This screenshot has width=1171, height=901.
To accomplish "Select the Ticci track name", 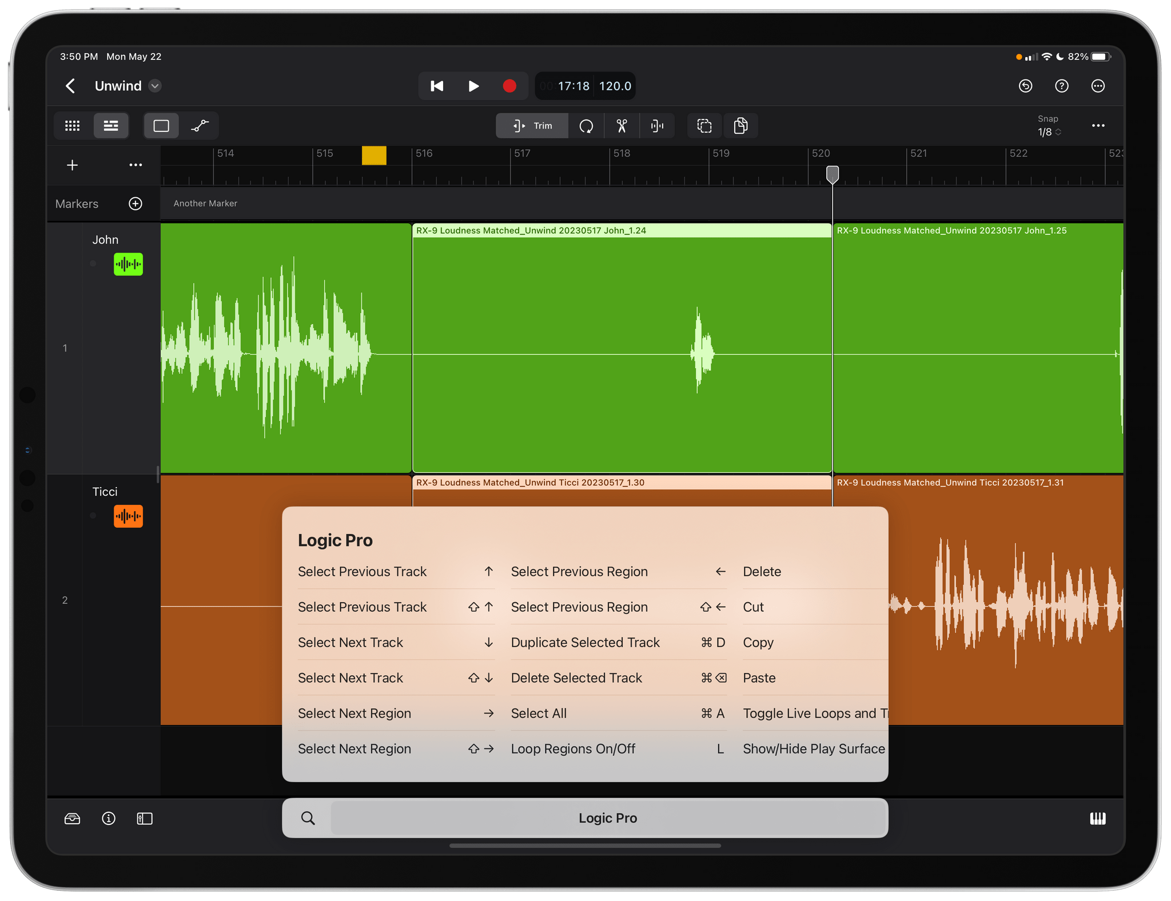I will pos(105,492).
